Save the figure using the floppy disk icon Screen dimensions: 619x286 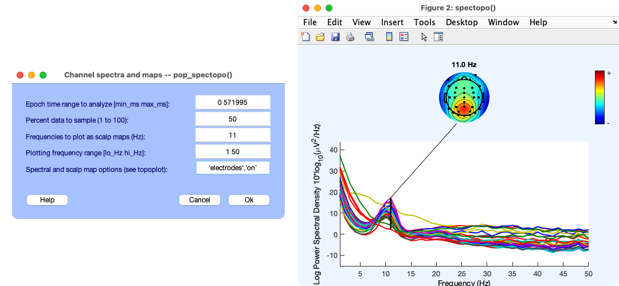(335, 37)
